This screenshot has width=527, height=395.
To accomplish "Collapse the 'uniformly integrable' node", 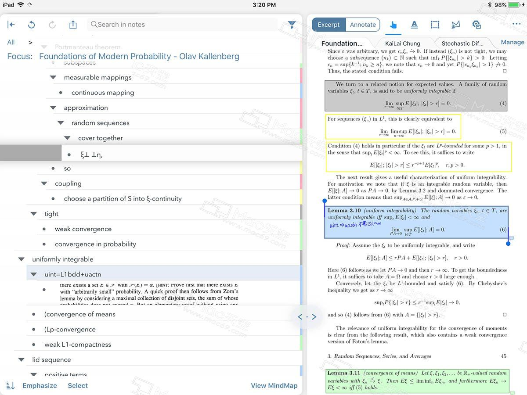I will pos(21,259).
